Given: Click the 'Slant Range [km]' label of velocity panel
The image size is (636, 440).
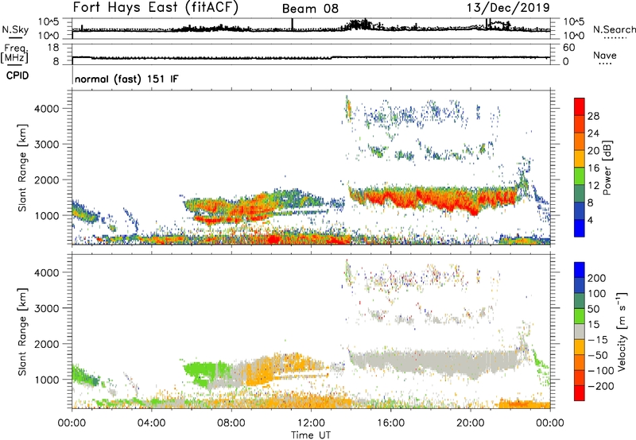Looking at the screenshot, I should coord(22,332).
